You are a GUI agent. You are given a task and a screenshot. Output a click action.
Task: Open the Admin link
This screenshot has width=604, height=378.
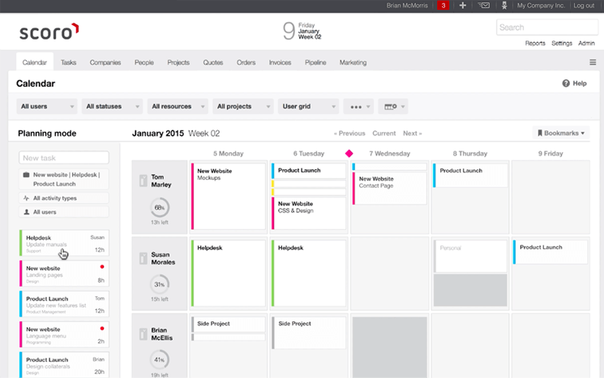(586, 43)
